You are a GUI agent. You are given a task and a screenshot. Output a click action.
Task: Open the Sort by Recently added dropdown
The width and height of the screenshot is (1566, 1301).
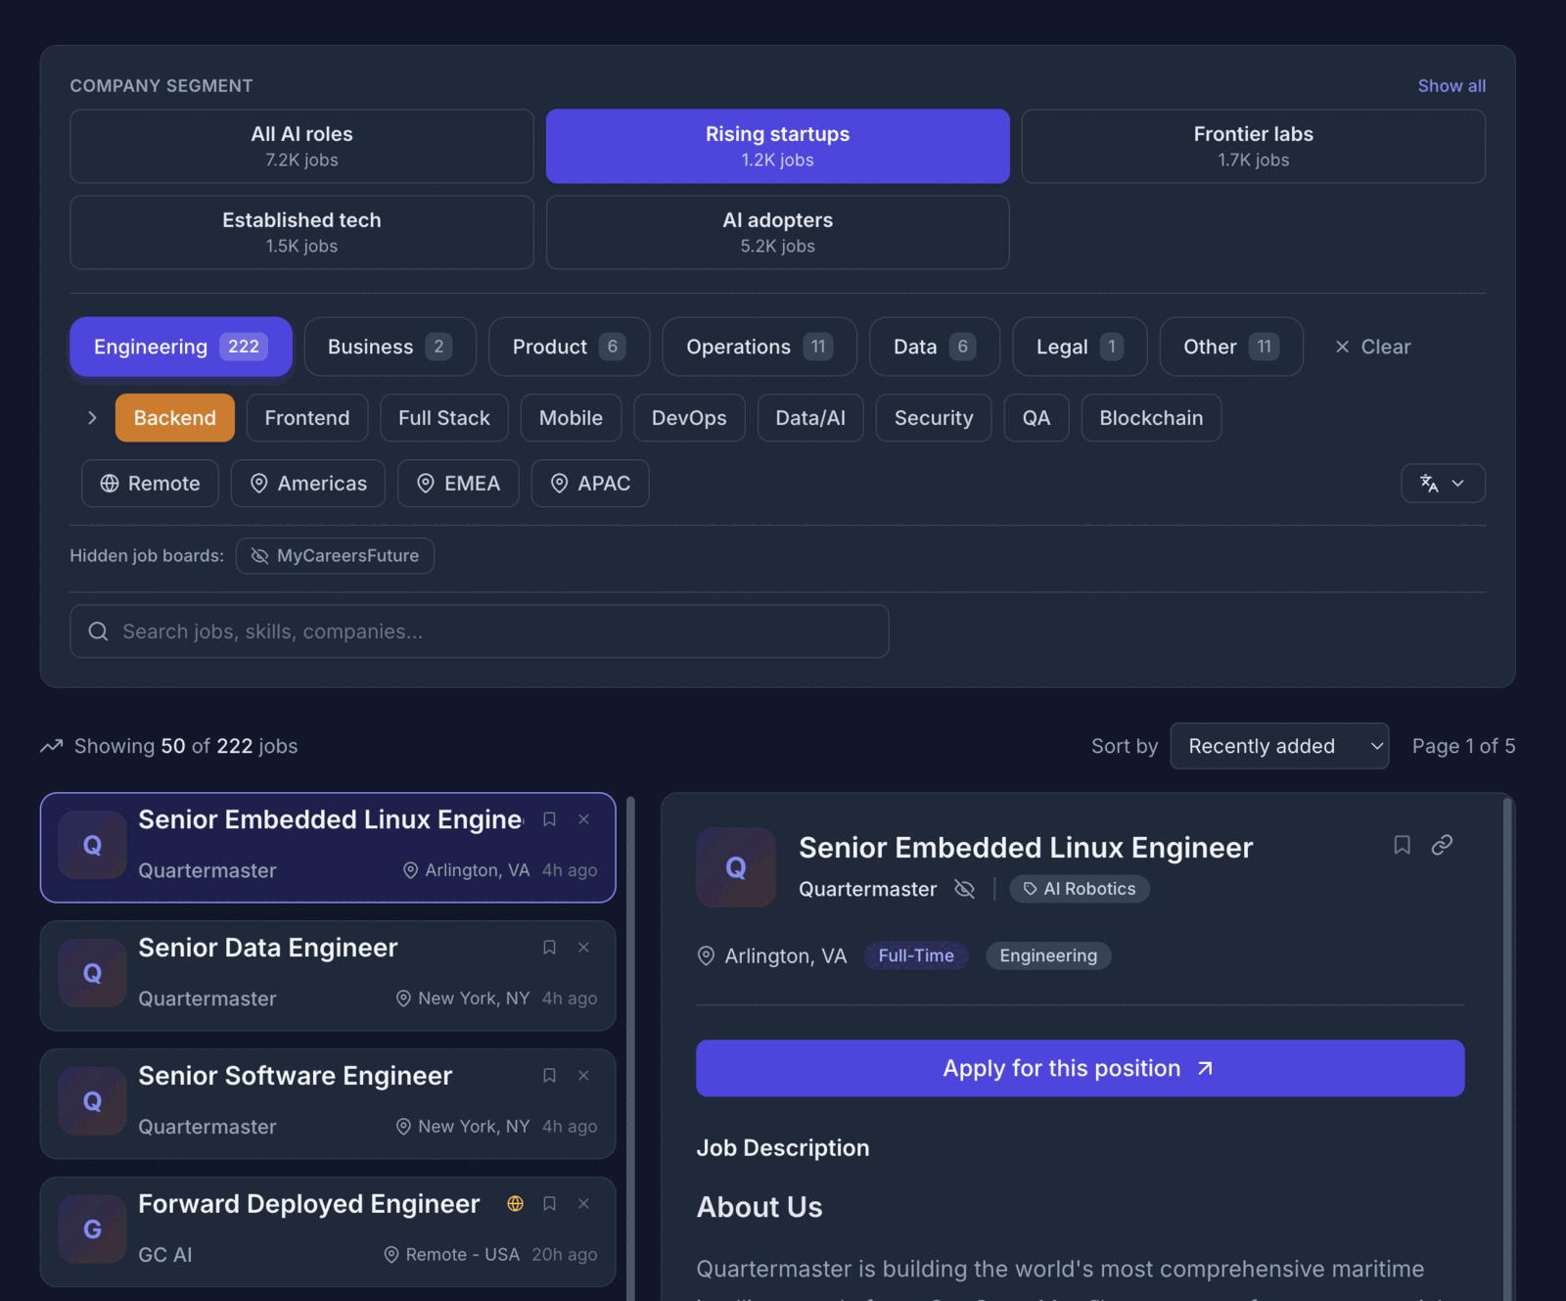[x=1279, y=746]
